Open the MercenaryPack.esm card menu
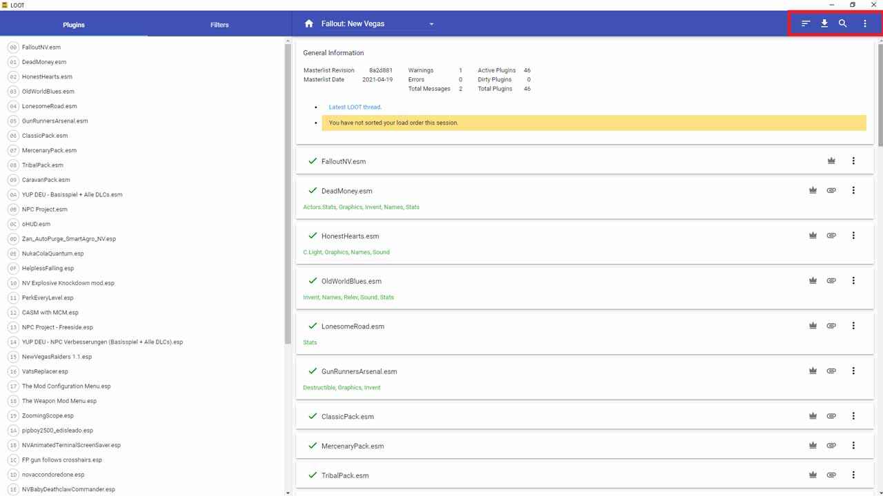This screenshot has width=883, height=496. (853, 446)
